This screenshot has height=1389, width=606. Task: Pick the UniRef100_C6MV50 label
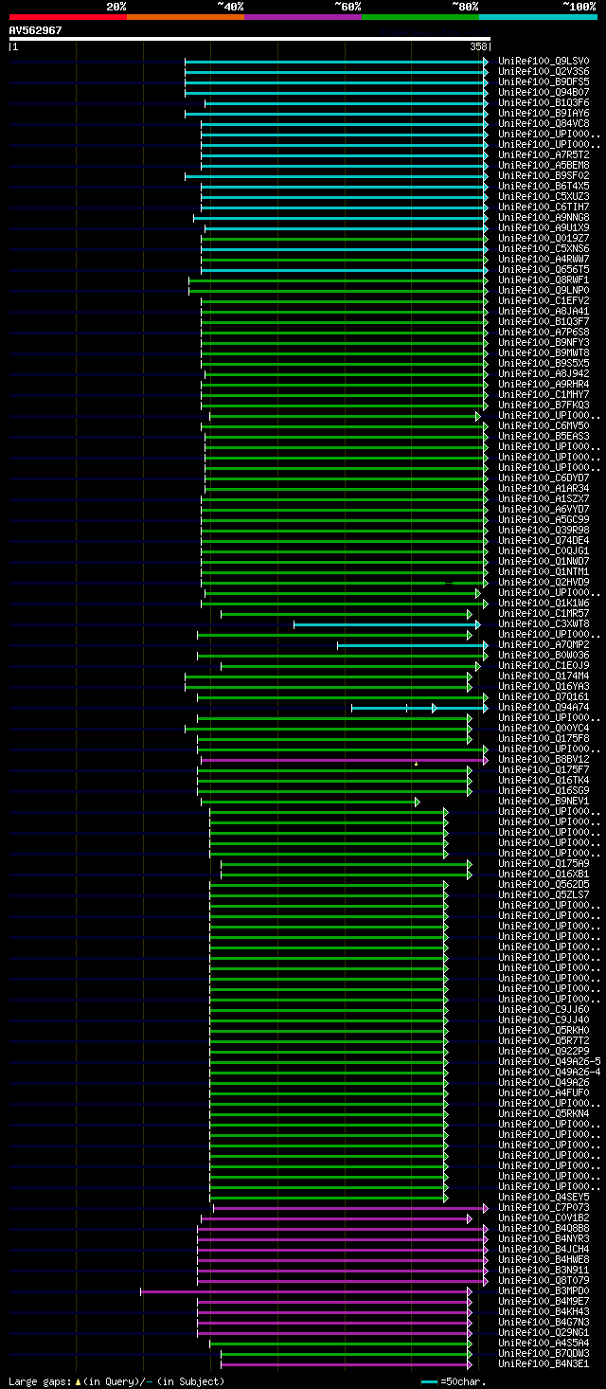[x=544, y=426]
